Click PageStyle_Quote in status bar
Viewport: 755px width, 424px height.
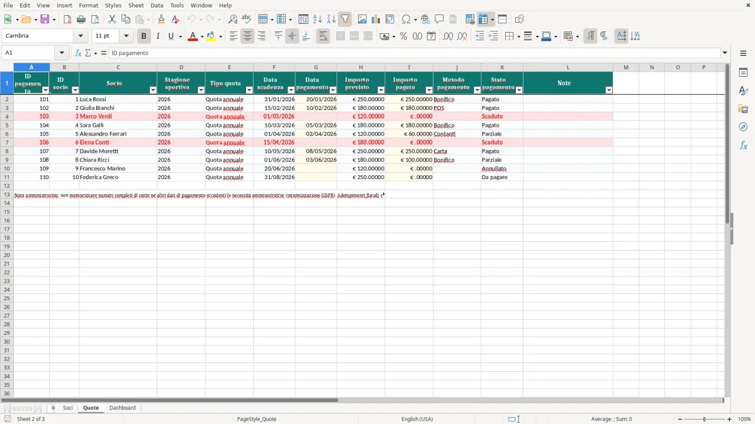[257, 419]
